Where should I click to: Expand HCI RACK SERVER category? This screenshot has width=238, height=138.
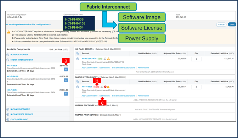click(x=8, y=55)
